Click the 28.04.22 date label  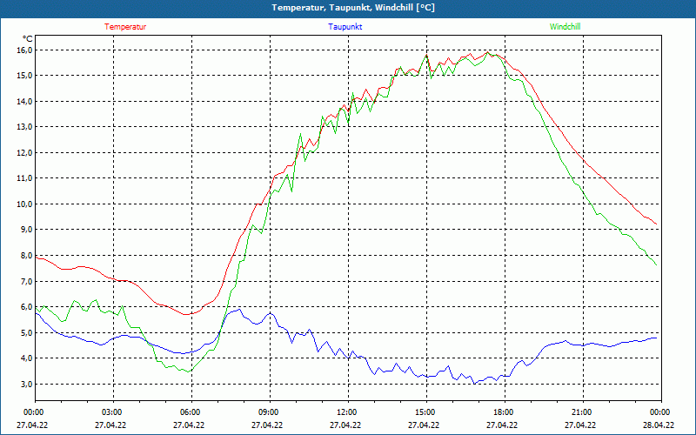click(x=659, y=425)
